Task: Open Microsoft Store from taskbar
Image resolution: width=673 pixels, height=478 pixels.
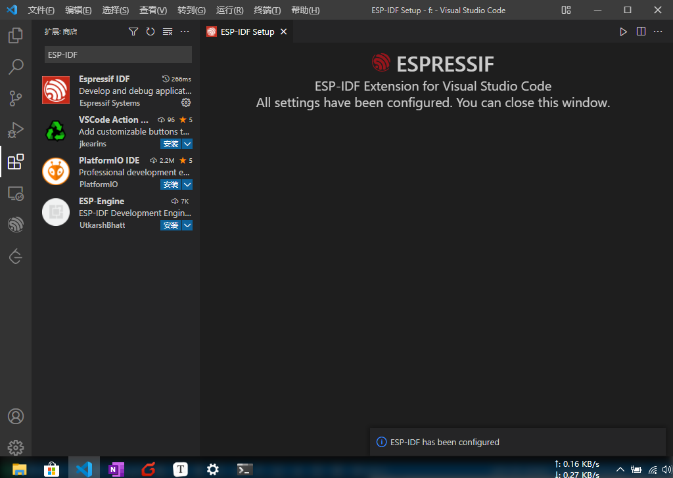Action: click(51, 469)
